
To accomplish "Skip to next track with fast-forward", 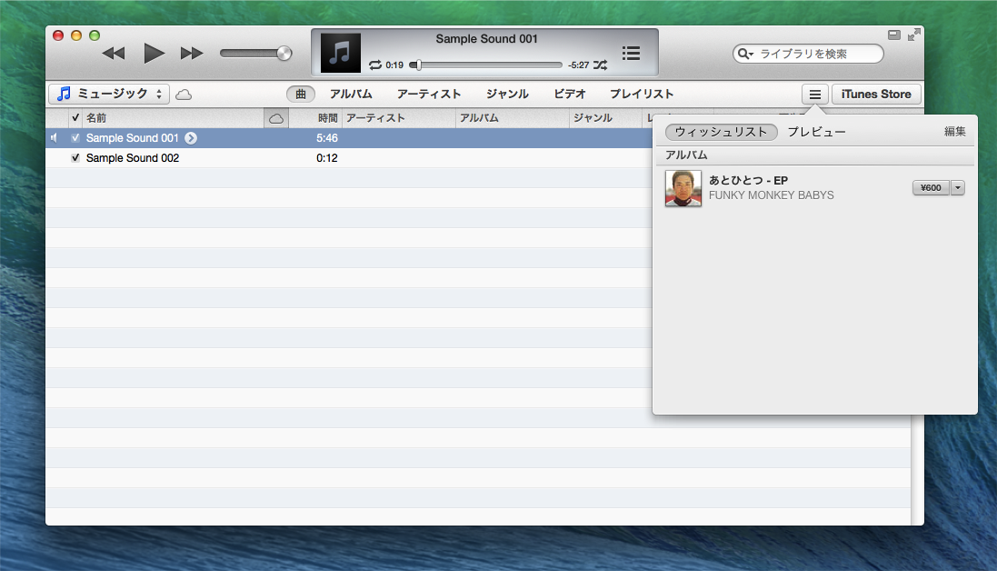I will click(x=192, y=54).
